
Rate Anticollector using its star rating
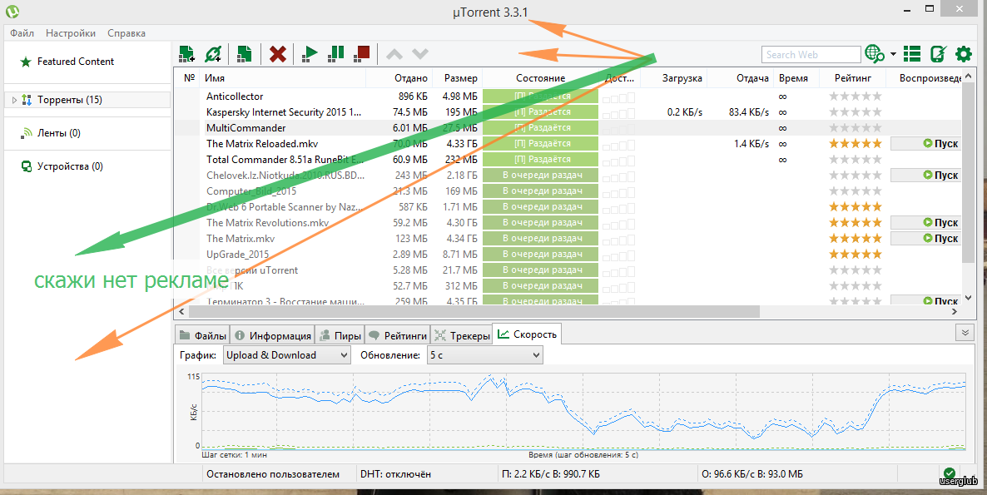pyautogui.click(x=856, y=97)
